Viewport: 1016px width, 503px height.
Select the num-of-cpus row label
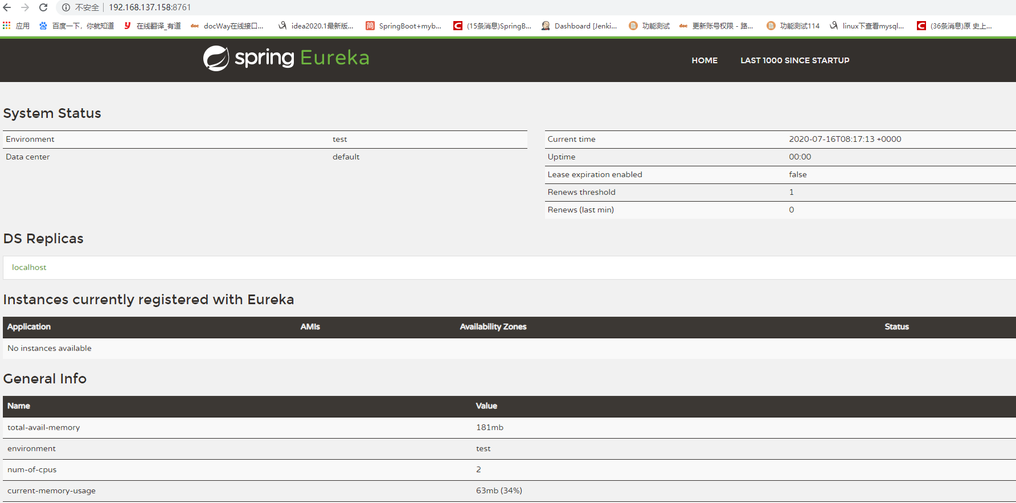pos(32,469)
